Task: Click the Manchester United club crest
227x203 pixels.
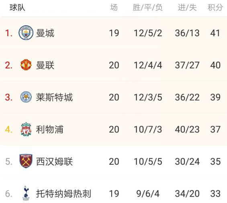Action: point(26,65)
